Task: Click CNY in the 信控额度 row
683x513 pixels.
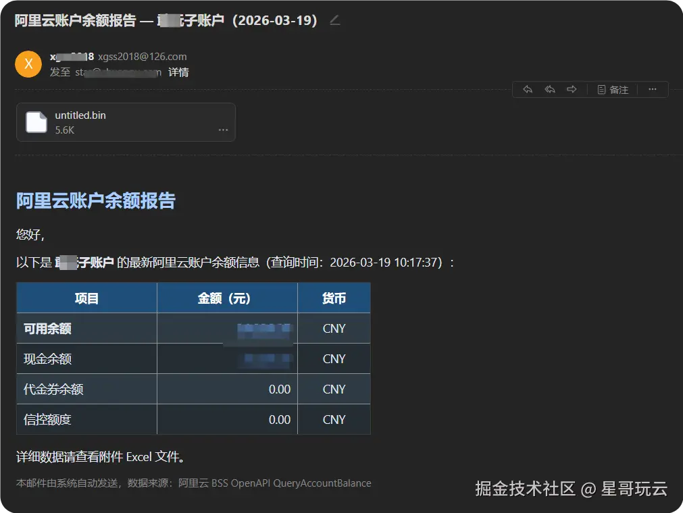Action: (x=334, y=419)
